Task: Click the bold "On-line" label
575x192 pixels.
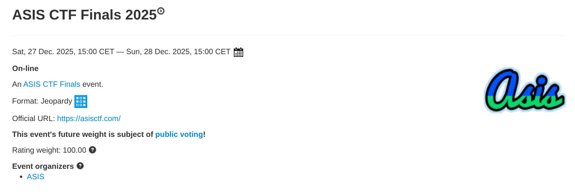Action: [25, 68]
